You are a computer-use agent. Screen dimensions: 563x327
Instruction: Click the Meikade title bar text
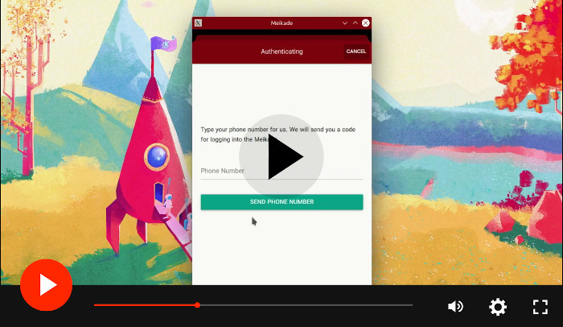tap(281, 23)
